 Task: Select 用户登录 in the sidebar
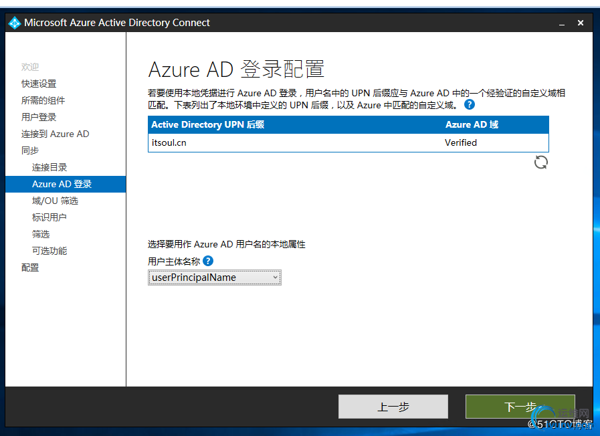tap(39, 117)
